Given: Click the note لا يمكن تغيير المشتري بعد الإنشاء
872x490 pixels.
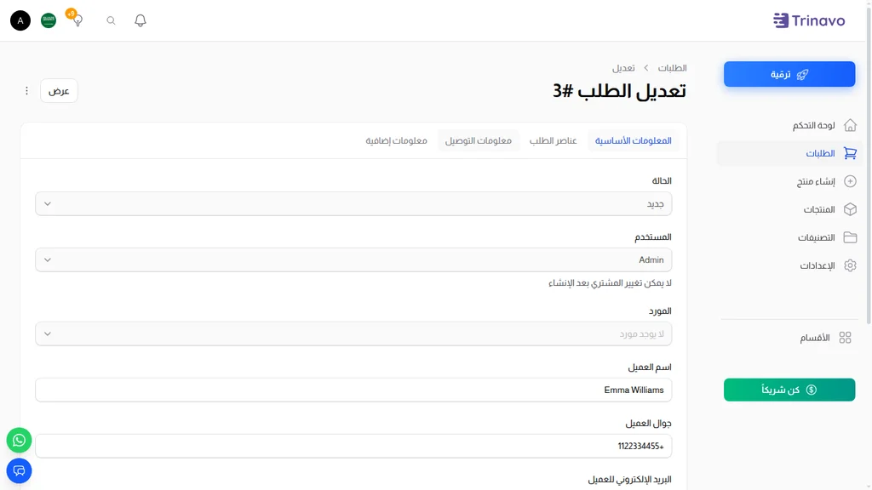Looking at the screenshot, I should 610,283.
